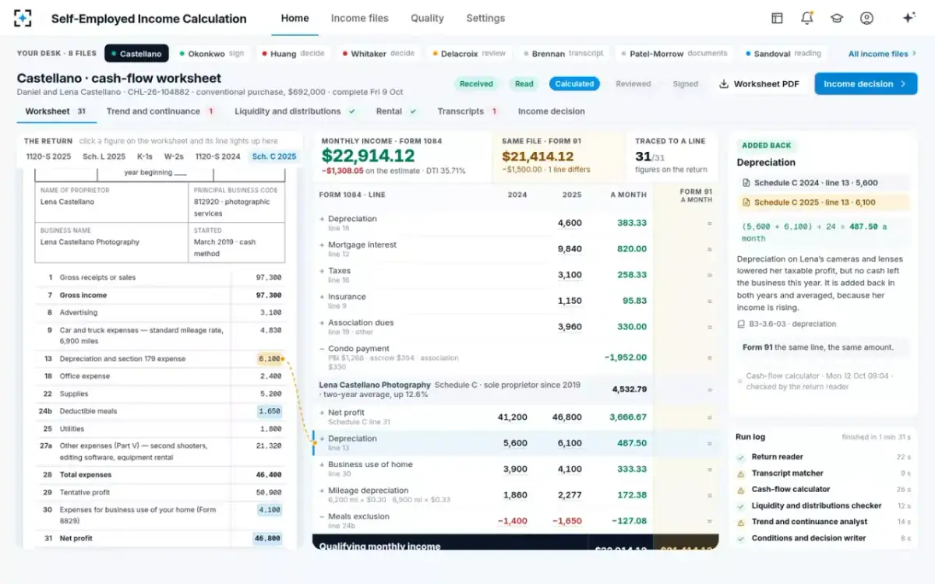Expand the Mileage depreciation row
Viewport: 935px width, 584px height.
pos(322,491)
